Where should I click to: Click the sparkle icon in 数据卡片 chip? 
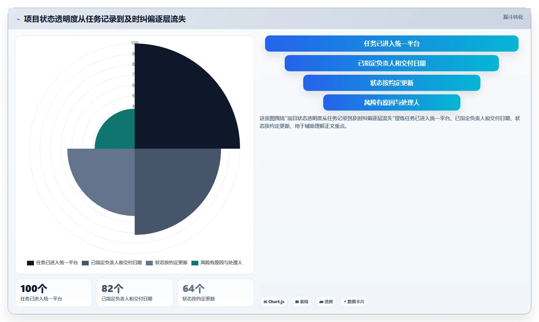pos(345,302)
